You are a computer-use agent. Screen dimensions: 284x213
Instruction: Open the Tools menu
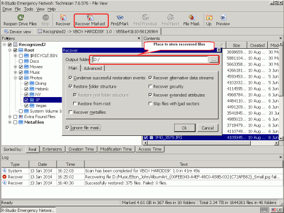pos(28,9)
